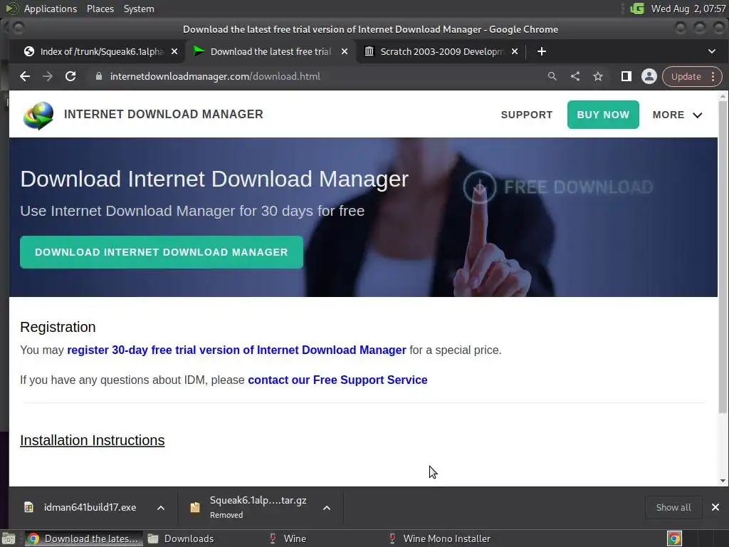This screenshot has height=547, width=729.
Task: Open idman641build17.exe downloaded file
Action: point(90,507)
